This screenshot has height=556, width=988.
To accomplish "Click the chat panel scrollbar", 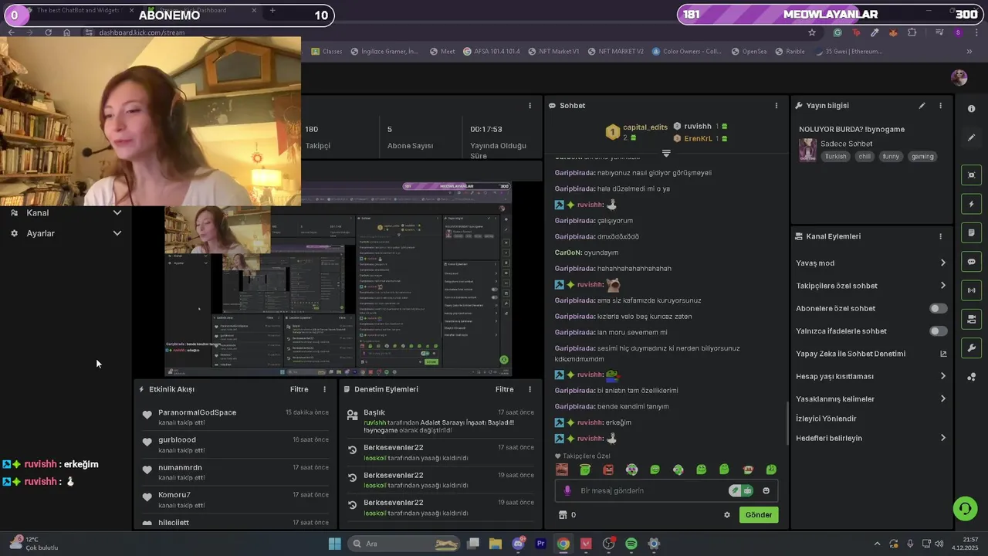I will [787, 423].
